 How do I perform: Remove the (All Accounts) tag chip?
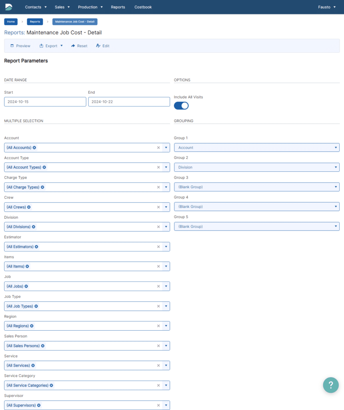34,148
